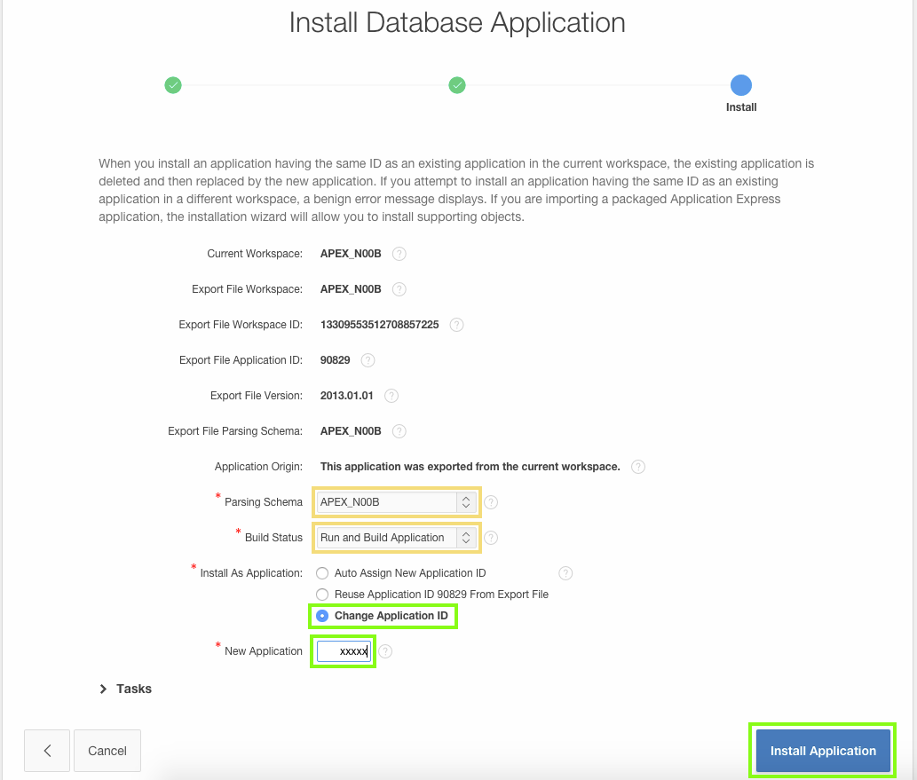Viewport: 917px width, 780px height.
Task: Click the Install Application button
Action: tap(821, 750)
